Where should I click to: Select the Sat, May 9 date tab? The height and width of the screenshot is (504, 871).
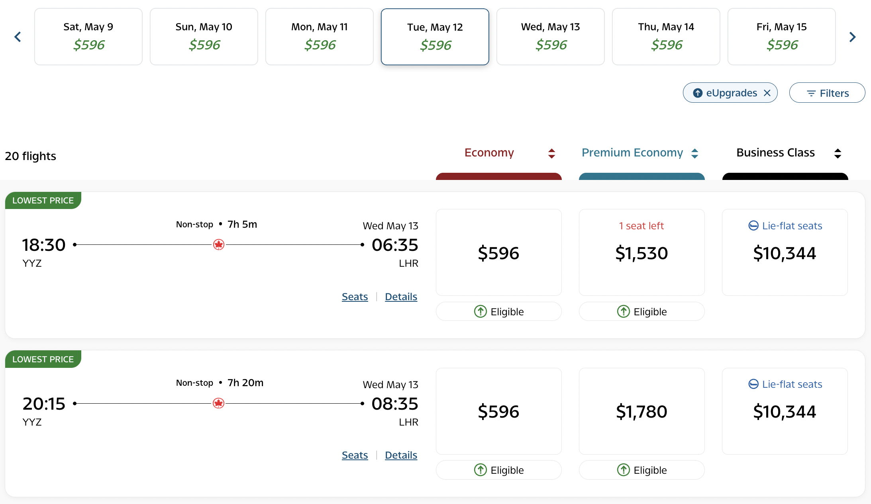88,37
